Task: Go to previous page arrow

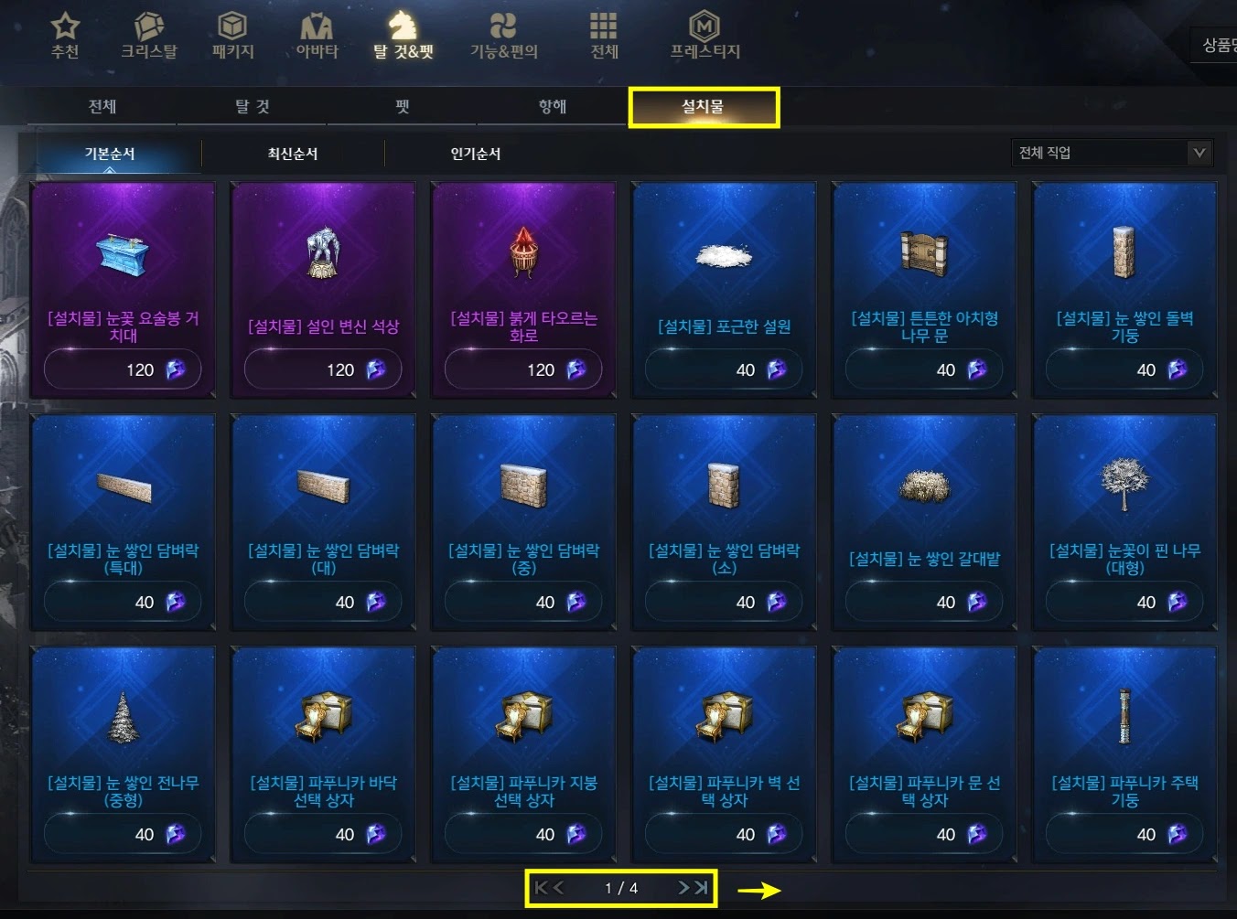Action: [x=558, y=888]
